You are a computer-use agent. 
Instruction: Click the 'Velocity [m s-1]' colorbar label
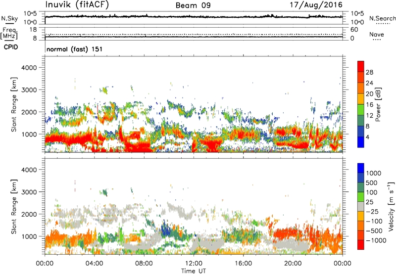(x=391, y=206)
